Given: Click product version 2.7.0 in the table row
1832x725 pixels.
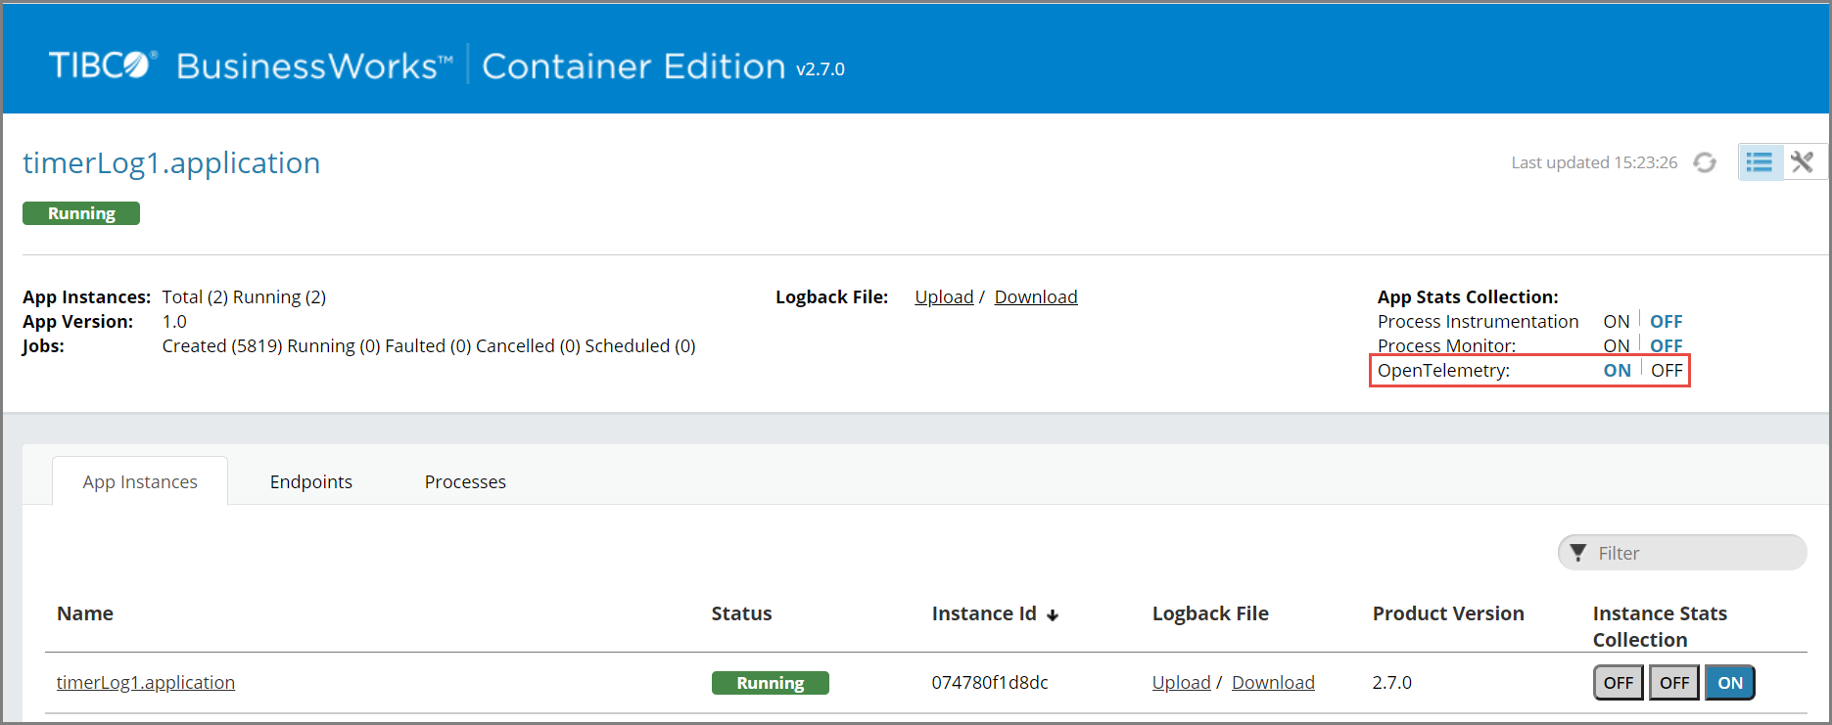Looking at the screenshot, I should tap(1392, 682).
